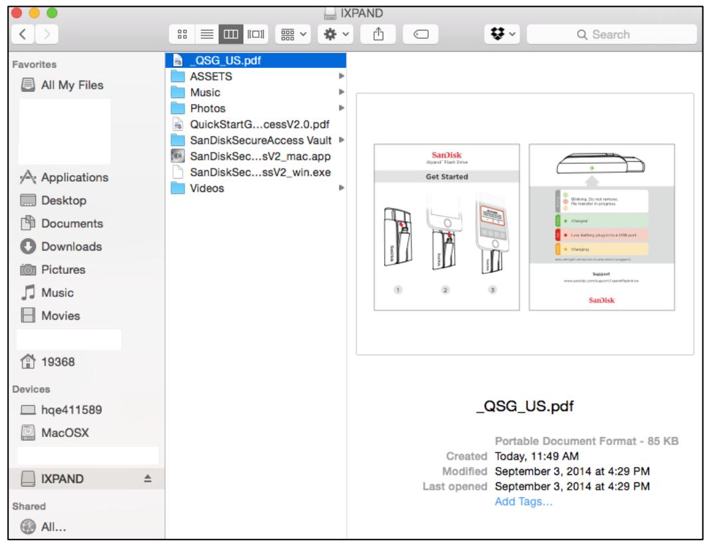Select the Photos folder
The image size is (705, 543).
point(256,109)
